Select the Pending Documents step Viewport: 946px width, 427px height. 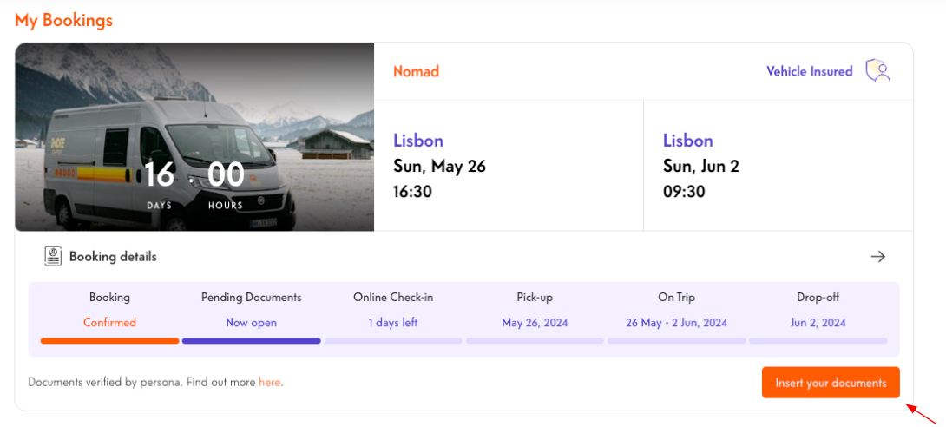click(251, 310)
